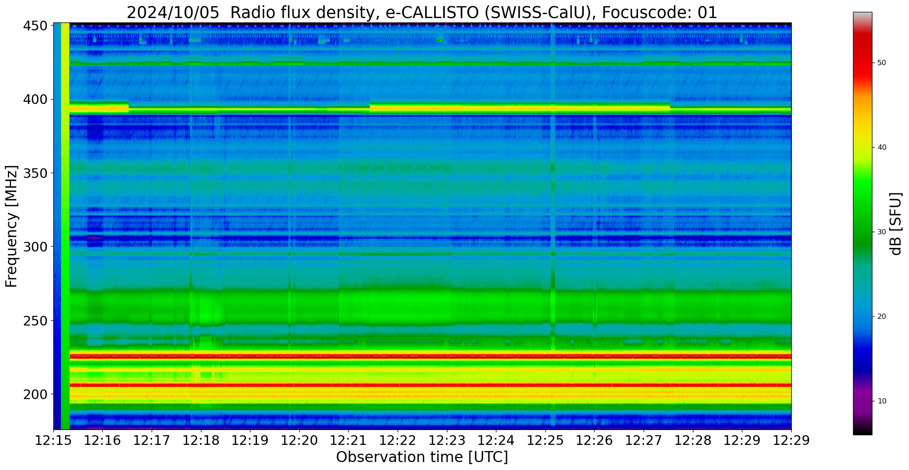Click the 12:26 time tick label
Image resolution: width=909 pixels, height=470 pixels.
coord(595,440)
